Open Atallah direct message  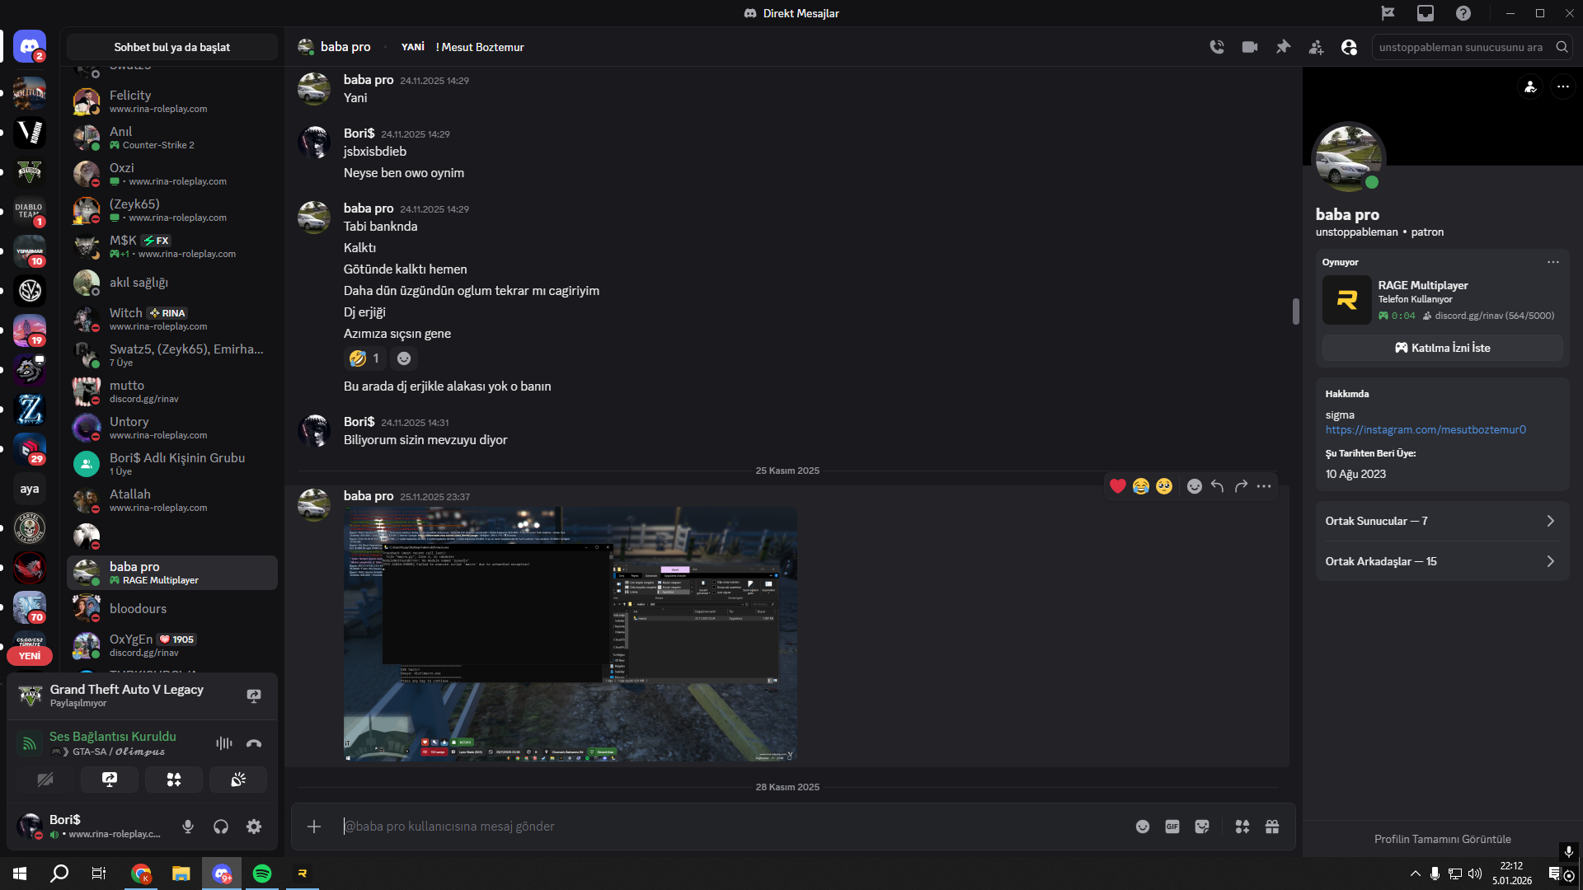pos(172,500)
